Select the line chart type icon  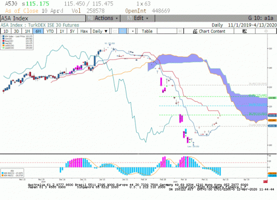[x=115, y=31]
